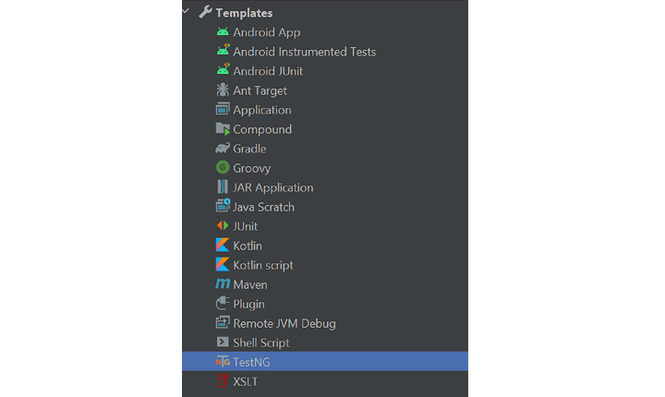Click the Maven m icon
The width and height of the screenshot is (665, 397).
tap(222, 284)
